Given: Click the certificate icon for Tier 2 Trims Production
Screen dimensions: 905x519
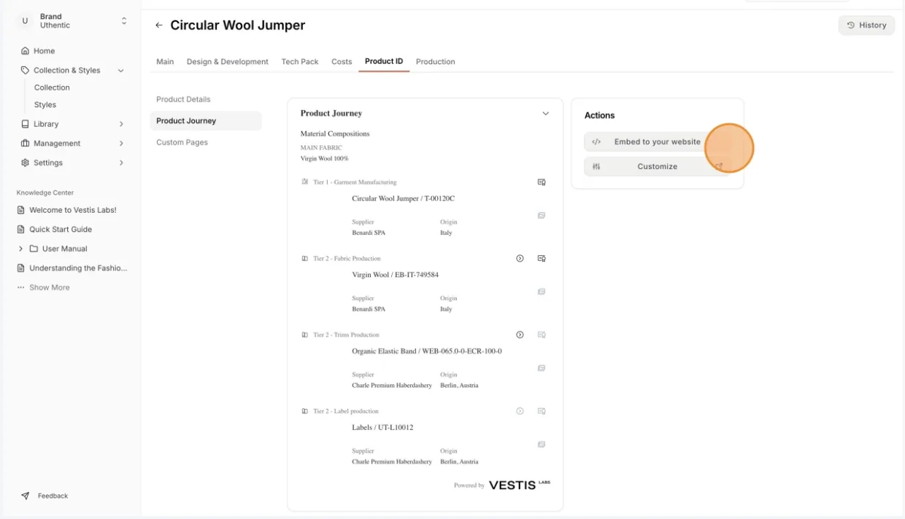Looking at the screenshot, I should click(x=542, y=335).
